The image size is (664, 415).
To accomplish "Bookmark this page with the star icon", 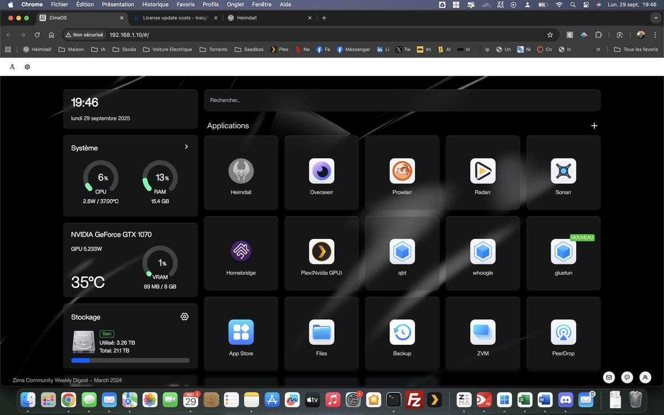I will click(x=550, y=35).
